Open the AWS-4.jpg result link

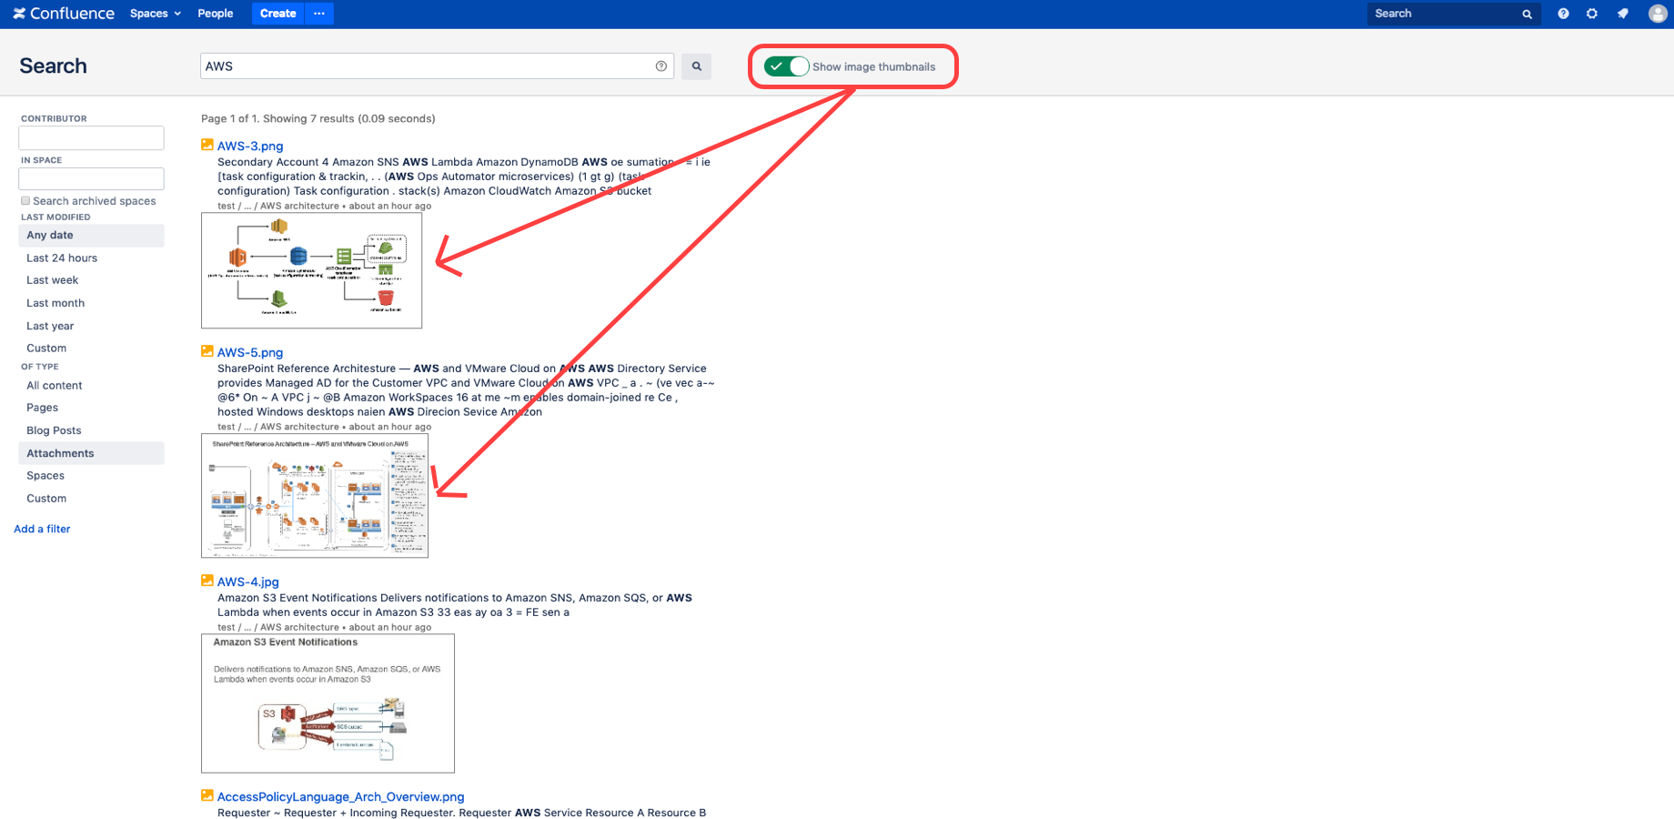point(248,581)
